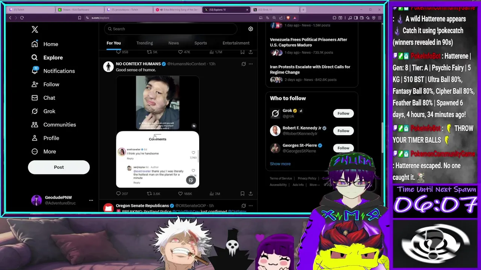Open the More menu in the sidebar
Screen dimensions: 481x270
44,151
